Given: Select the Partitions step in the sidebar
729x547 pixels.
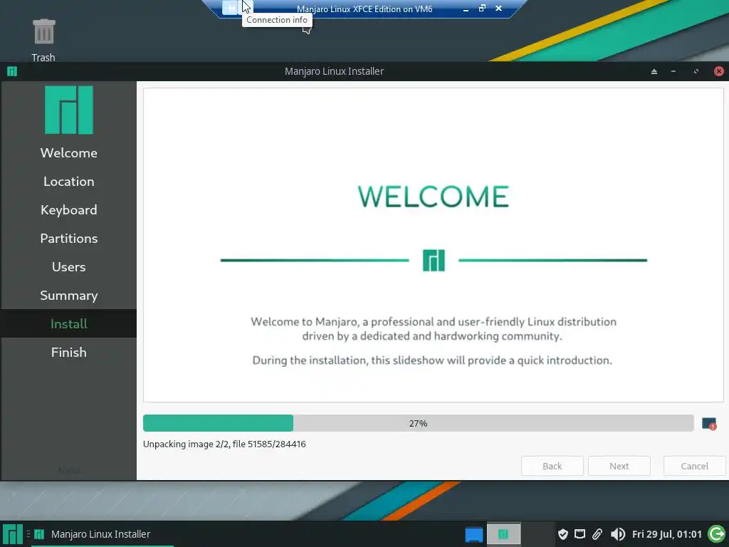Looking at the screenshot, I should [x=69, y=238].
